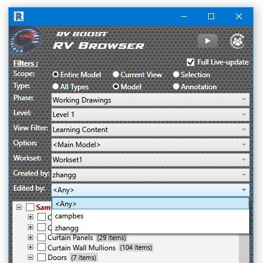The image size is (263, 263).
Task: Check the Curtain Wall Mullions checkbox
Action: (42, 247)
